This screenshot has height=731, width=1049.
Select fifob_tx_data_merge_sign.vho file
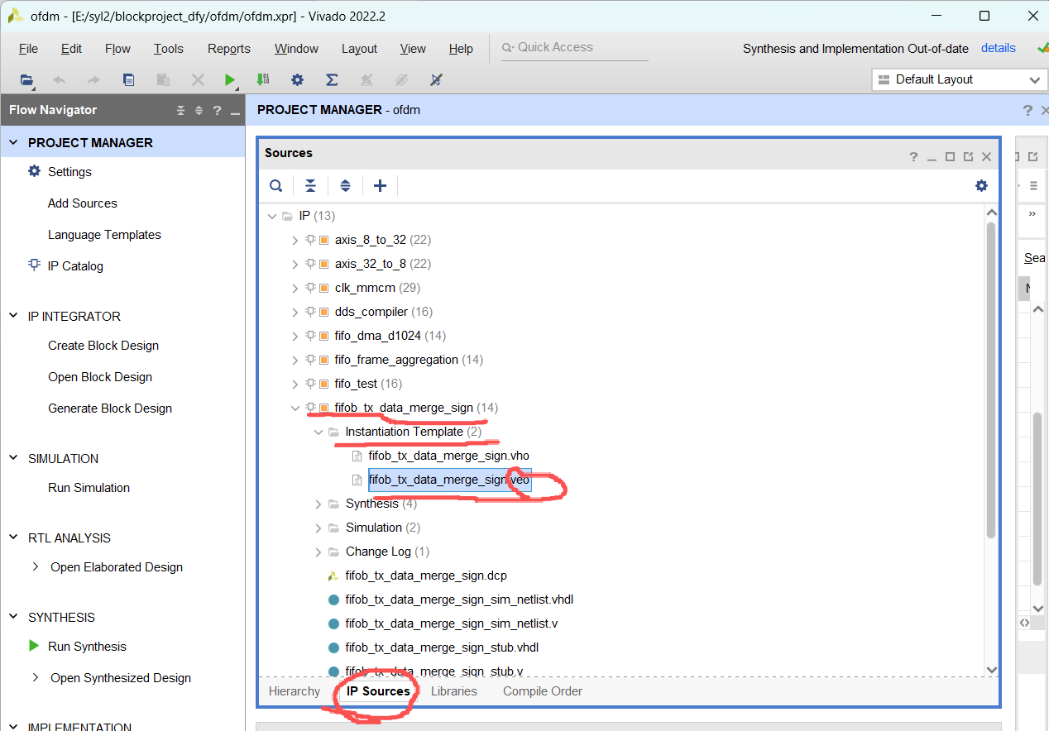tap(448, 456)
